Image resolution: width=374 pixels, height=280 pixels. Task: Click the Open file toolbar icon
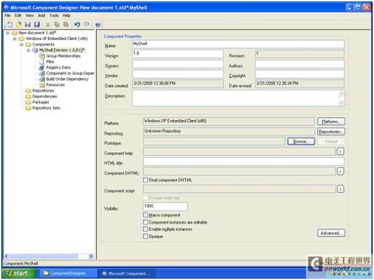pyautogui.click(x=18, y=24)
